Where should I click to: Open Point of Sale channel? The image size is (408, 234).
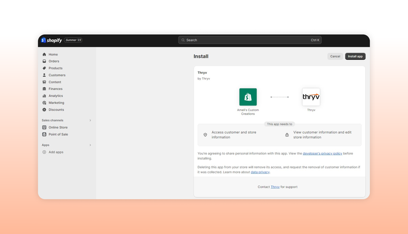click(58, 134)
